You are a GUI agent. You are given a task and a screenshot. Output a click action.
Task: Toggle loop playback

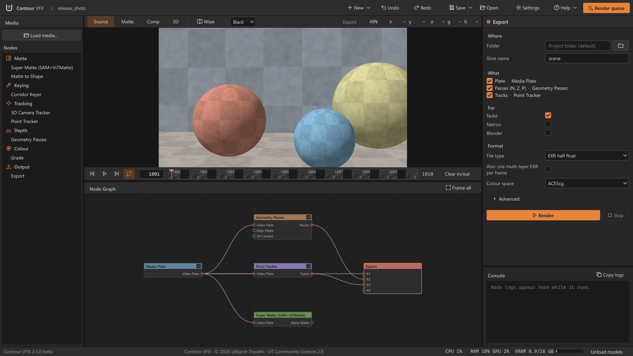pos(129,174)
